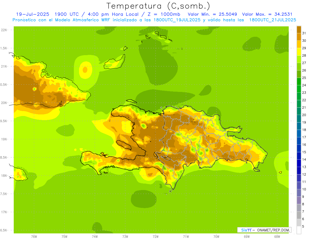
Task: Select initialization time '1800UTC_19JUL2025'
Action: coord(177,20)
